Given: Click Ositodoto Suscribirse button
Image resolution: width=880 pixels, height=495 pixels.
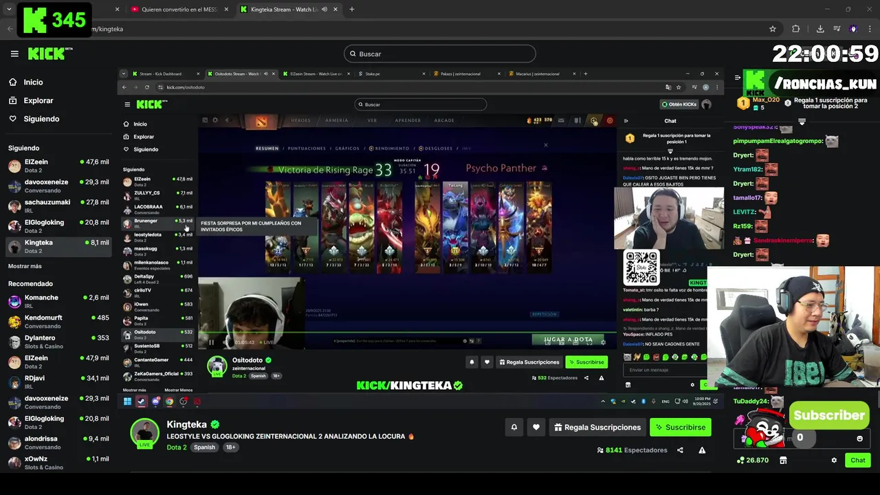Looking at the screenshot, I should pos(586,362).
